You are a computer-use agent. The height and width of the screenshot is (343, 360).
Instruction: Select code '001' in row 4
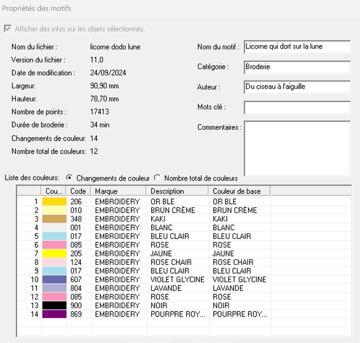pyautogui.click(x=76, y=228)
